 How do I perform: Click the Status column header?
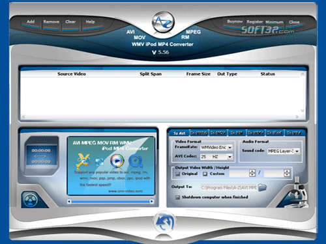268,74
